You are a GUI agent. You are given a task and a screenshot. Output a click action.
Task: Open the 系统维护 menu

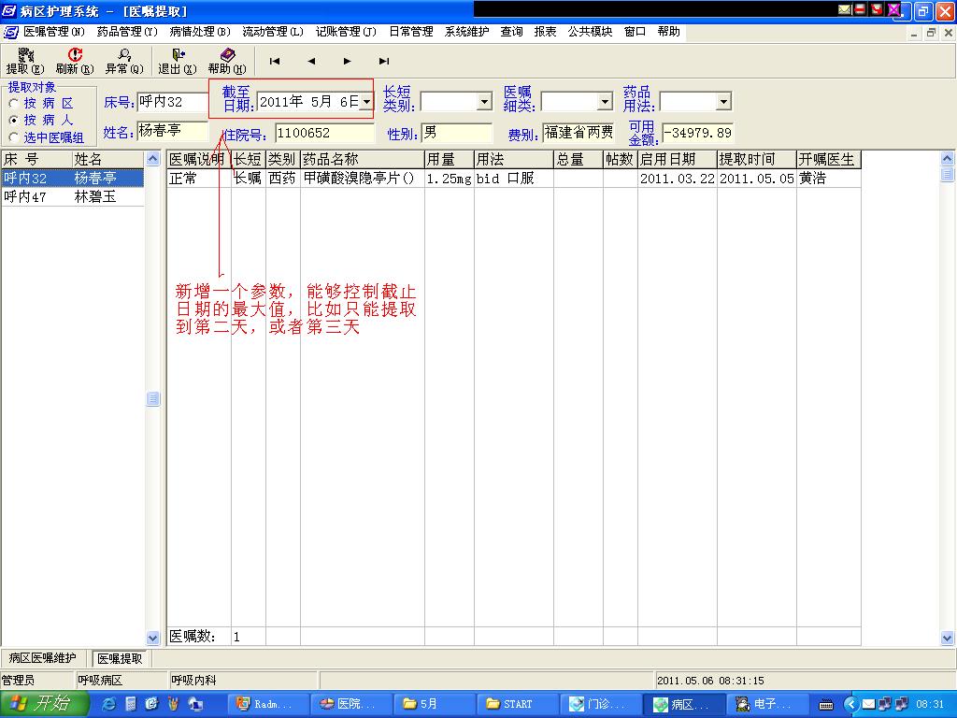click(x=466, y=32)
